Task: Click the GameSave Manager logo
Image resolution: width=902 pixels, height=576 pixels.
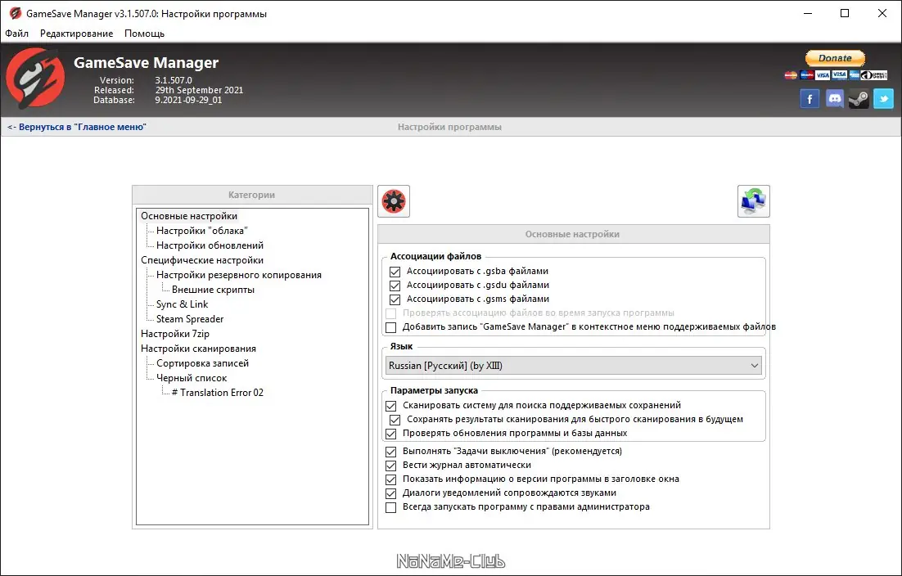Action: (35, 79)
